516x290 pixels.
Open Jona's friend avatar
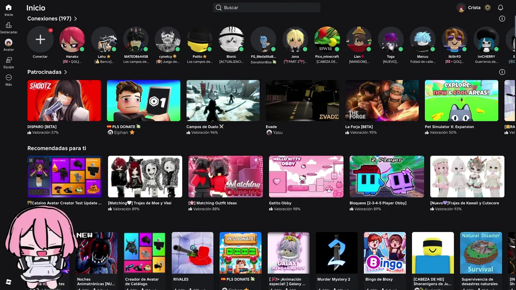(x=295, y=39)
